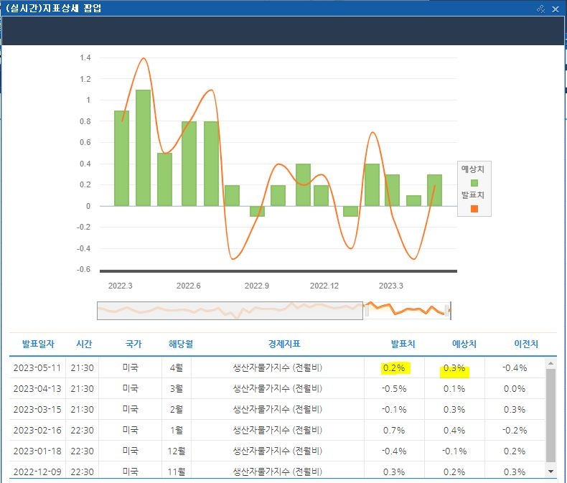Click the 4월 month cell
The width and height of the screenshot is (567, 483).
coord(177,368)
